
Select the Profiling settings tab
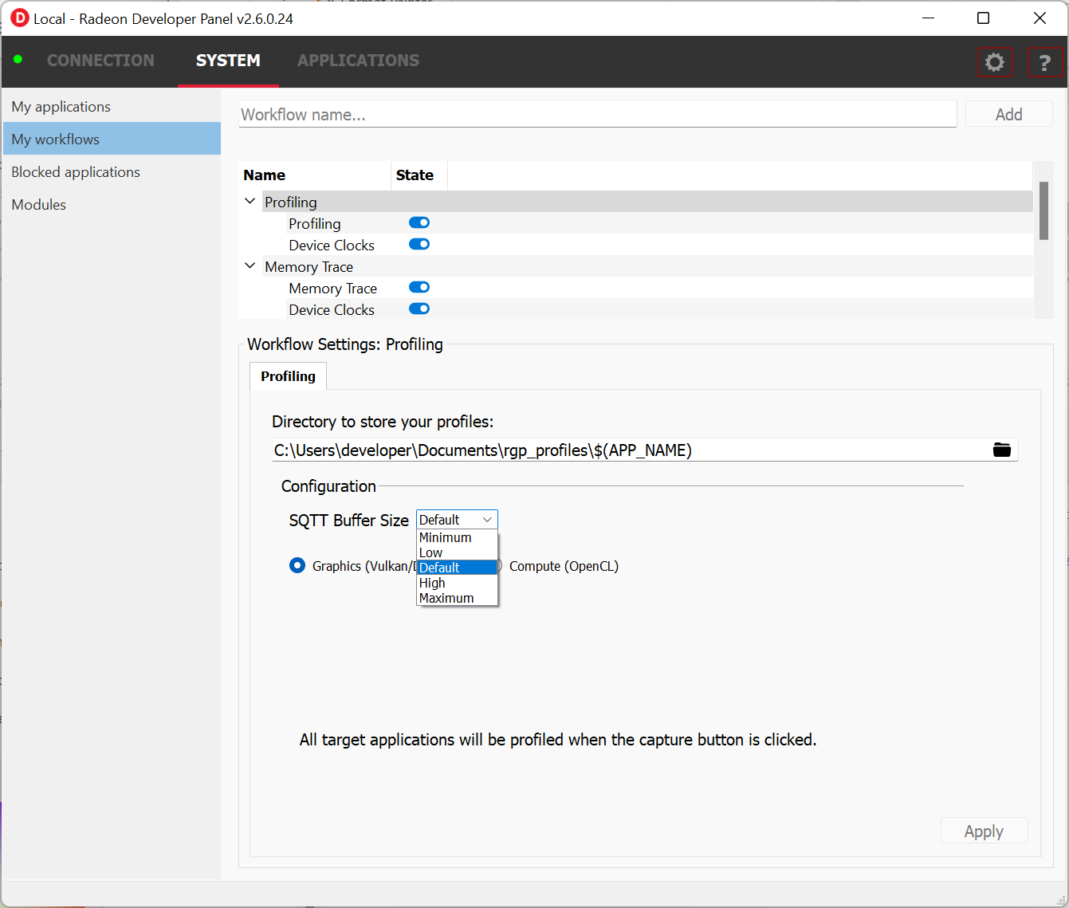point(288,376)
